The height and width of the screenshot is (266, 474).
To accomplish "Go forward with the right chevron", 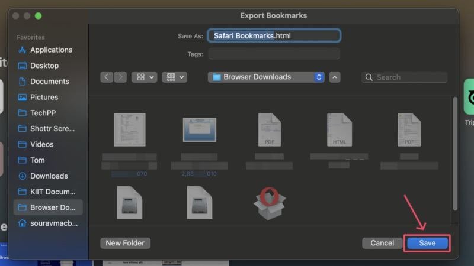I will coord(120,77).
